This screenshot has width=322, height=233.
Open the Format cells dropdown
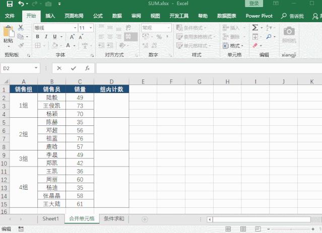click(x=233, y=45)
